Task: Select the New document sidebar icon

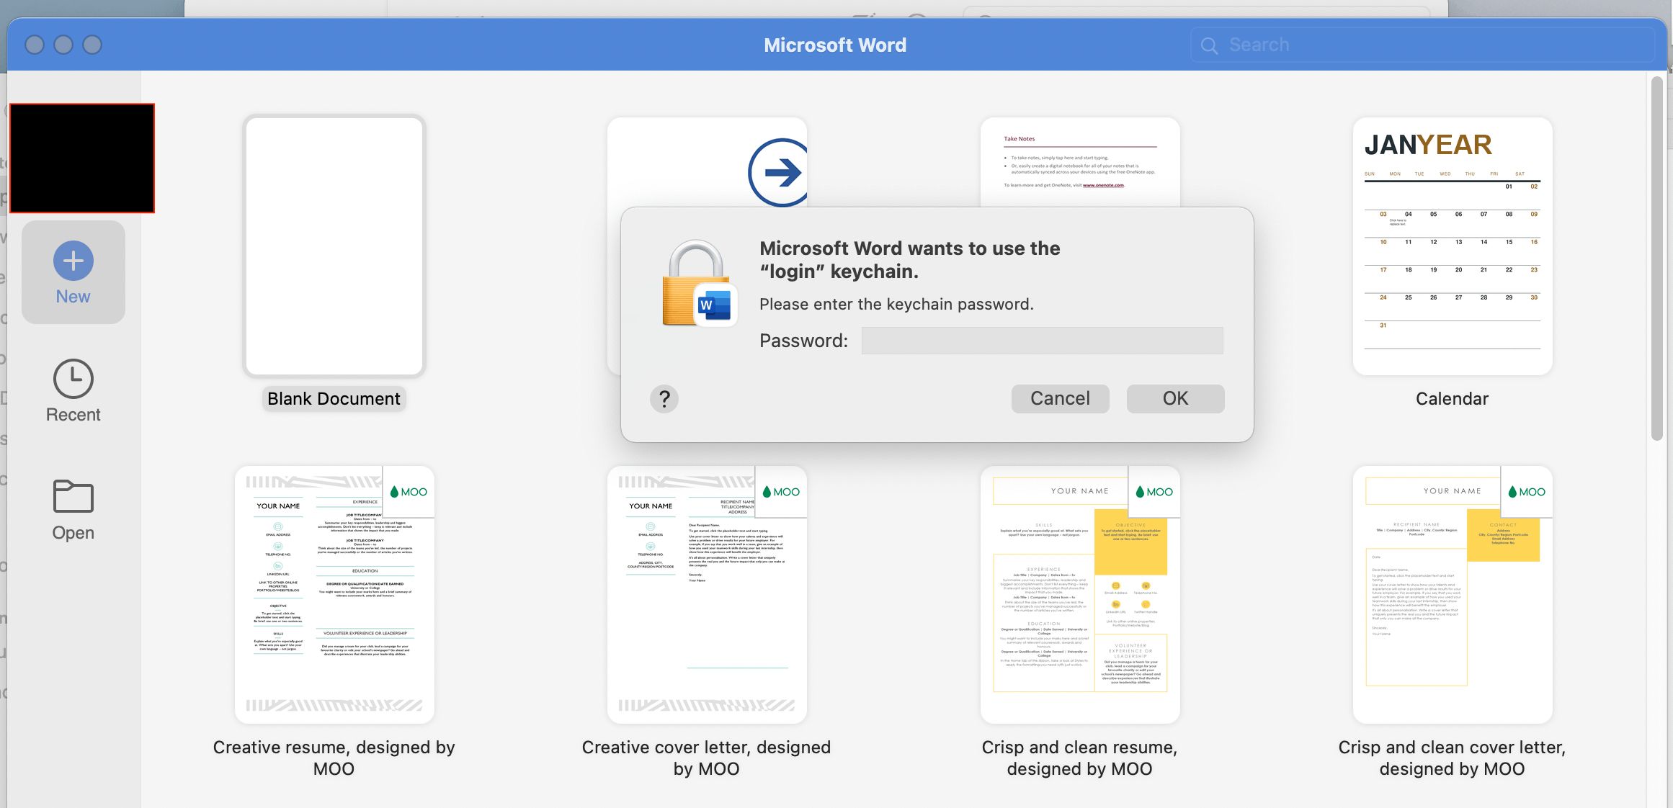Action: [x=73, y=260]
